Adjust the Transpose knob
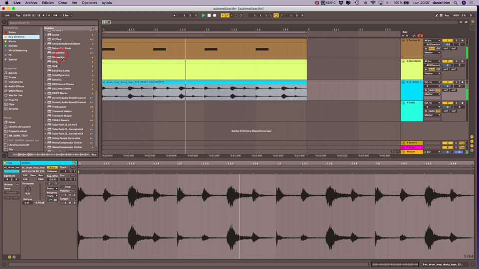 [x=27, y=189]
